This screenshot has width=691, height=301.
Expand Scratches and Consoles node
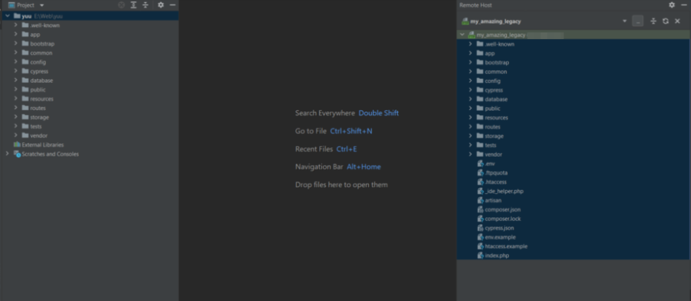(7, 154)
